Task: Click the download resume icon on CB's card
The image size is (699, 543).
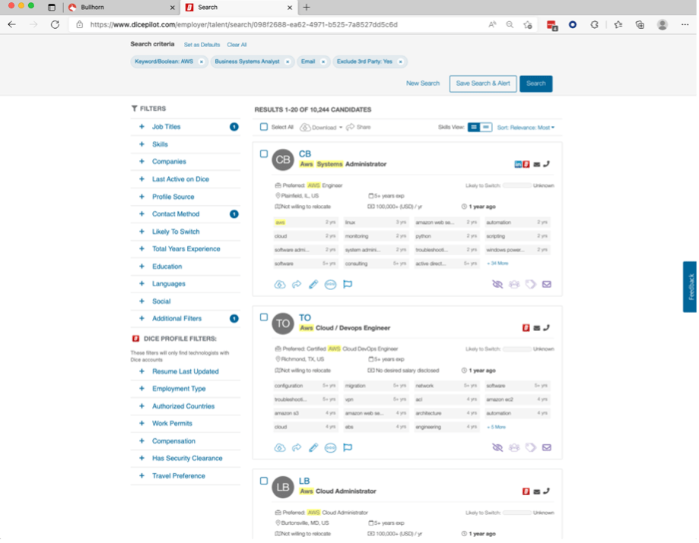Action: (x=279, y=284)
